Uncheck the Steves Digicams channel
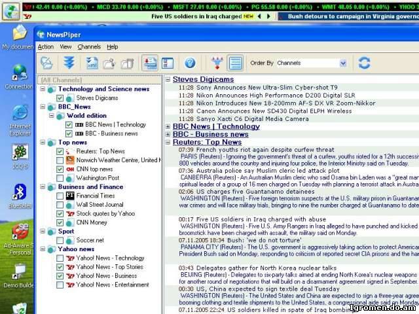Screen dimensions: 419x314 (60, 98)
